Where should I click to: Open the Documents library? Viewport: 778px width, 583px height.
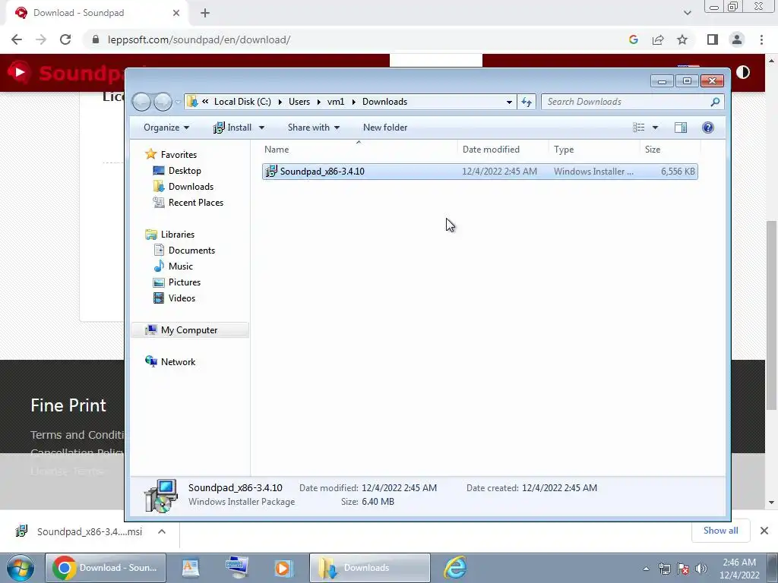coord(184,251)
